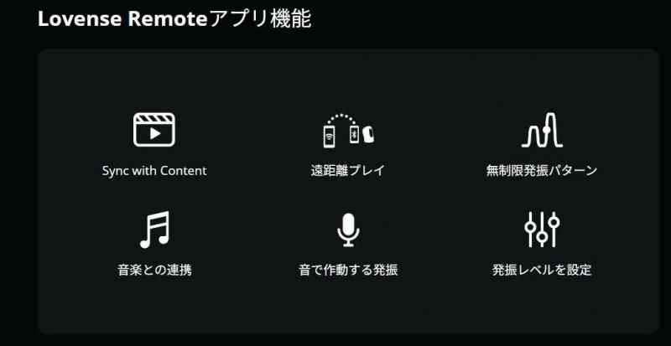Open the vibration level sliders icon
The image size is (671, 346).
pos(542,230)
